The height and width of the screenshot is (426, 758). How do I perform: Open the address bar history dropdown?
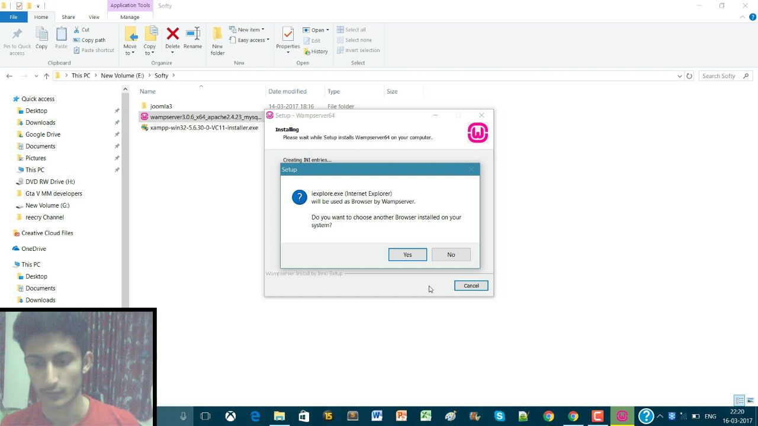(679, 76)
